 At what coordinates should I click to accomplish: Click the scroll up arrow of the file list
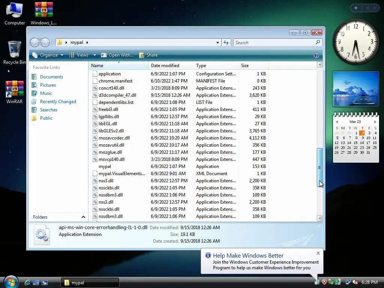coord(319,64)
